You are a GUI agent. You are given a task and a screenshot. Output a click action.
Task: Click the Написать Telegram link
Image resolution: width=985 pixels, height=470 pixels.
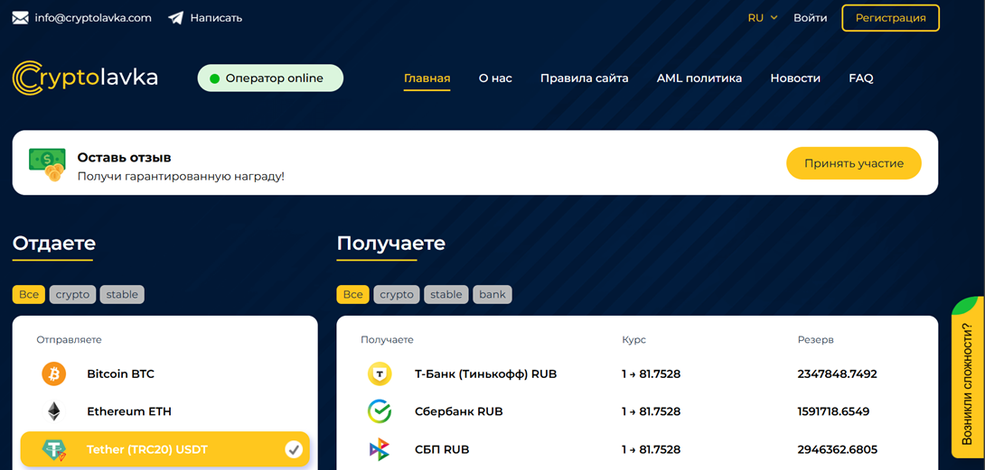[216, 17]
